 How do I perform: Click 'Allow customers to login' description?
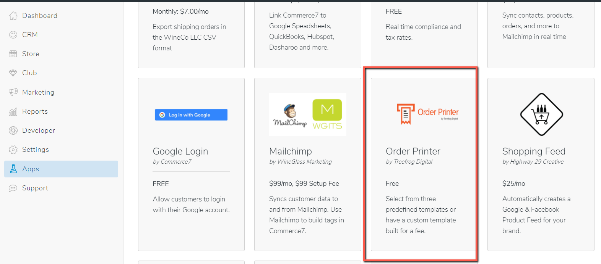(x=191, y=204)
